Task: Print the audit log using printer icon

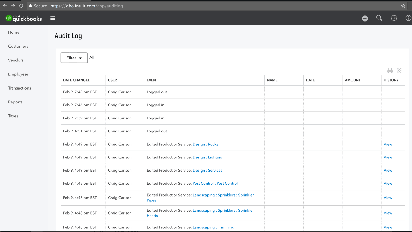Action: tap(390, 70)
